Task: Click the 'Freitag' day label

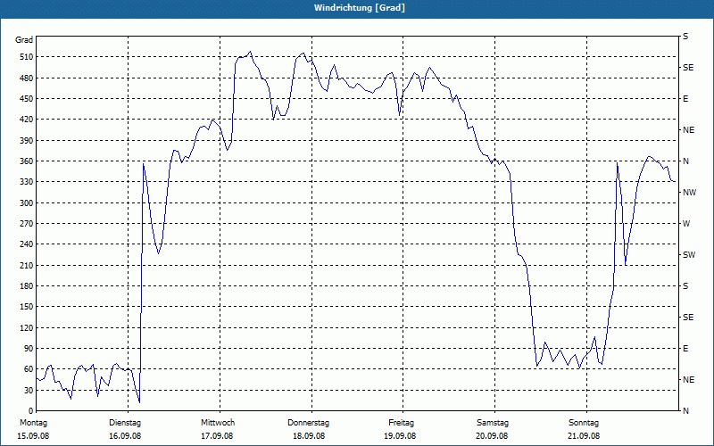Action: [x=401, y=423]
